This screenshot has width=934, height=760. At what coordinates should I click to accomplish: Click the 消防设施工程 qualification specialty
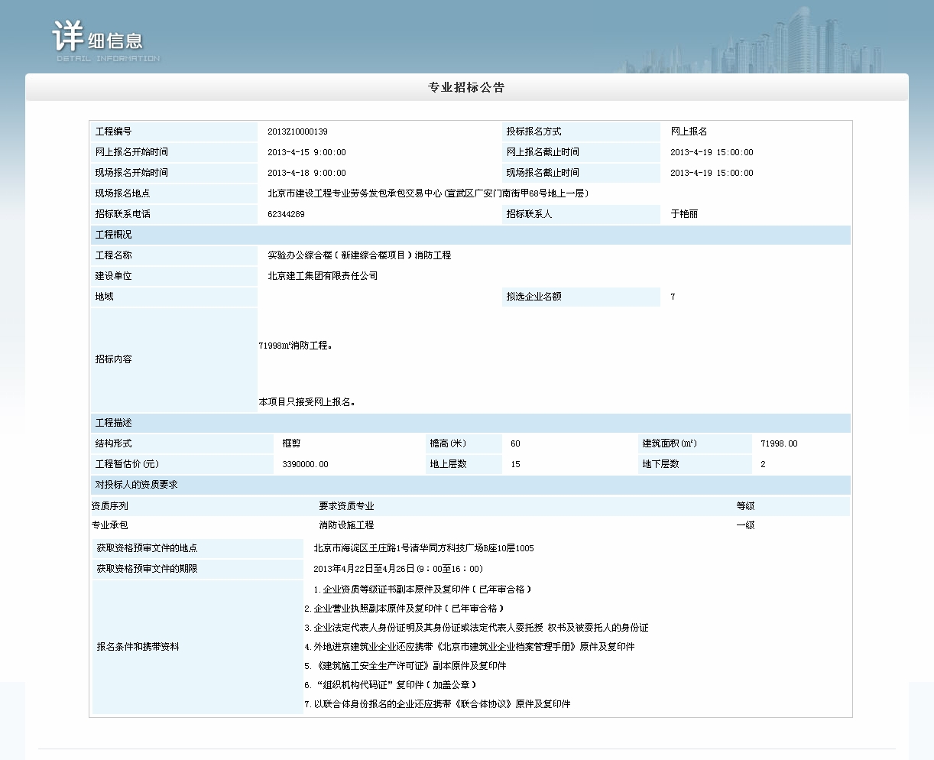[346, 525]
